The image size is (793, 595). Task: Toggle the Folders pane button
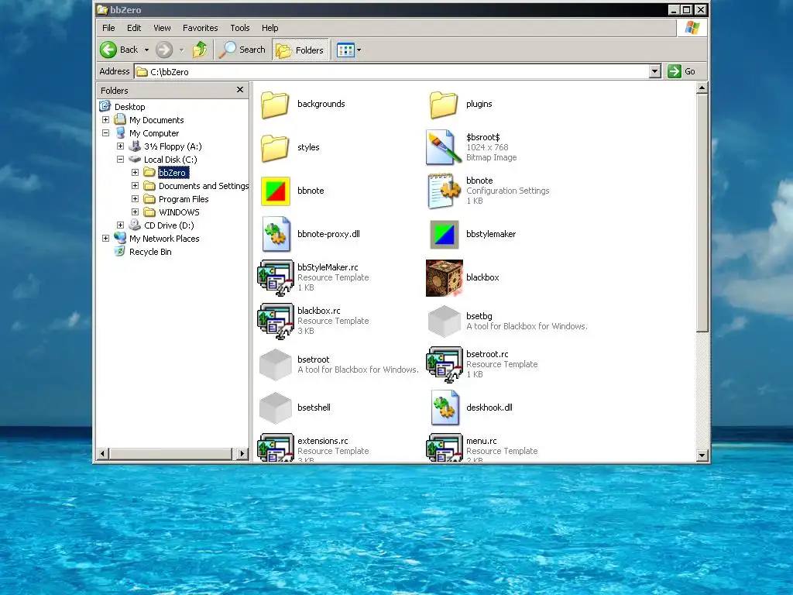click(300, 50)
